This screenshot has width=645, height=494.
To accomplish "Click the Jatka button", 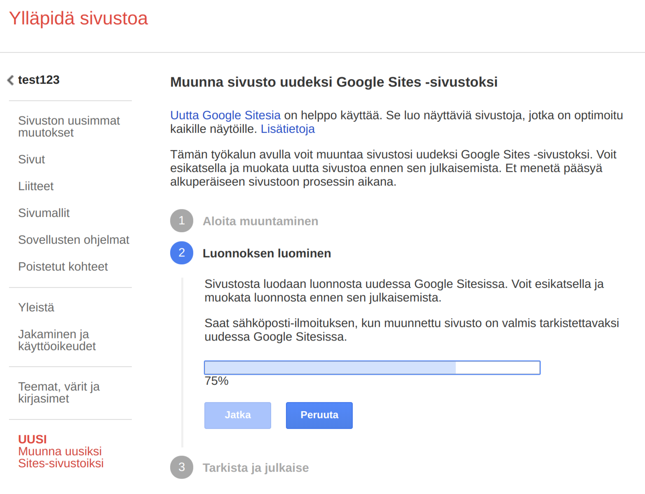I will [x=238, y=415].
